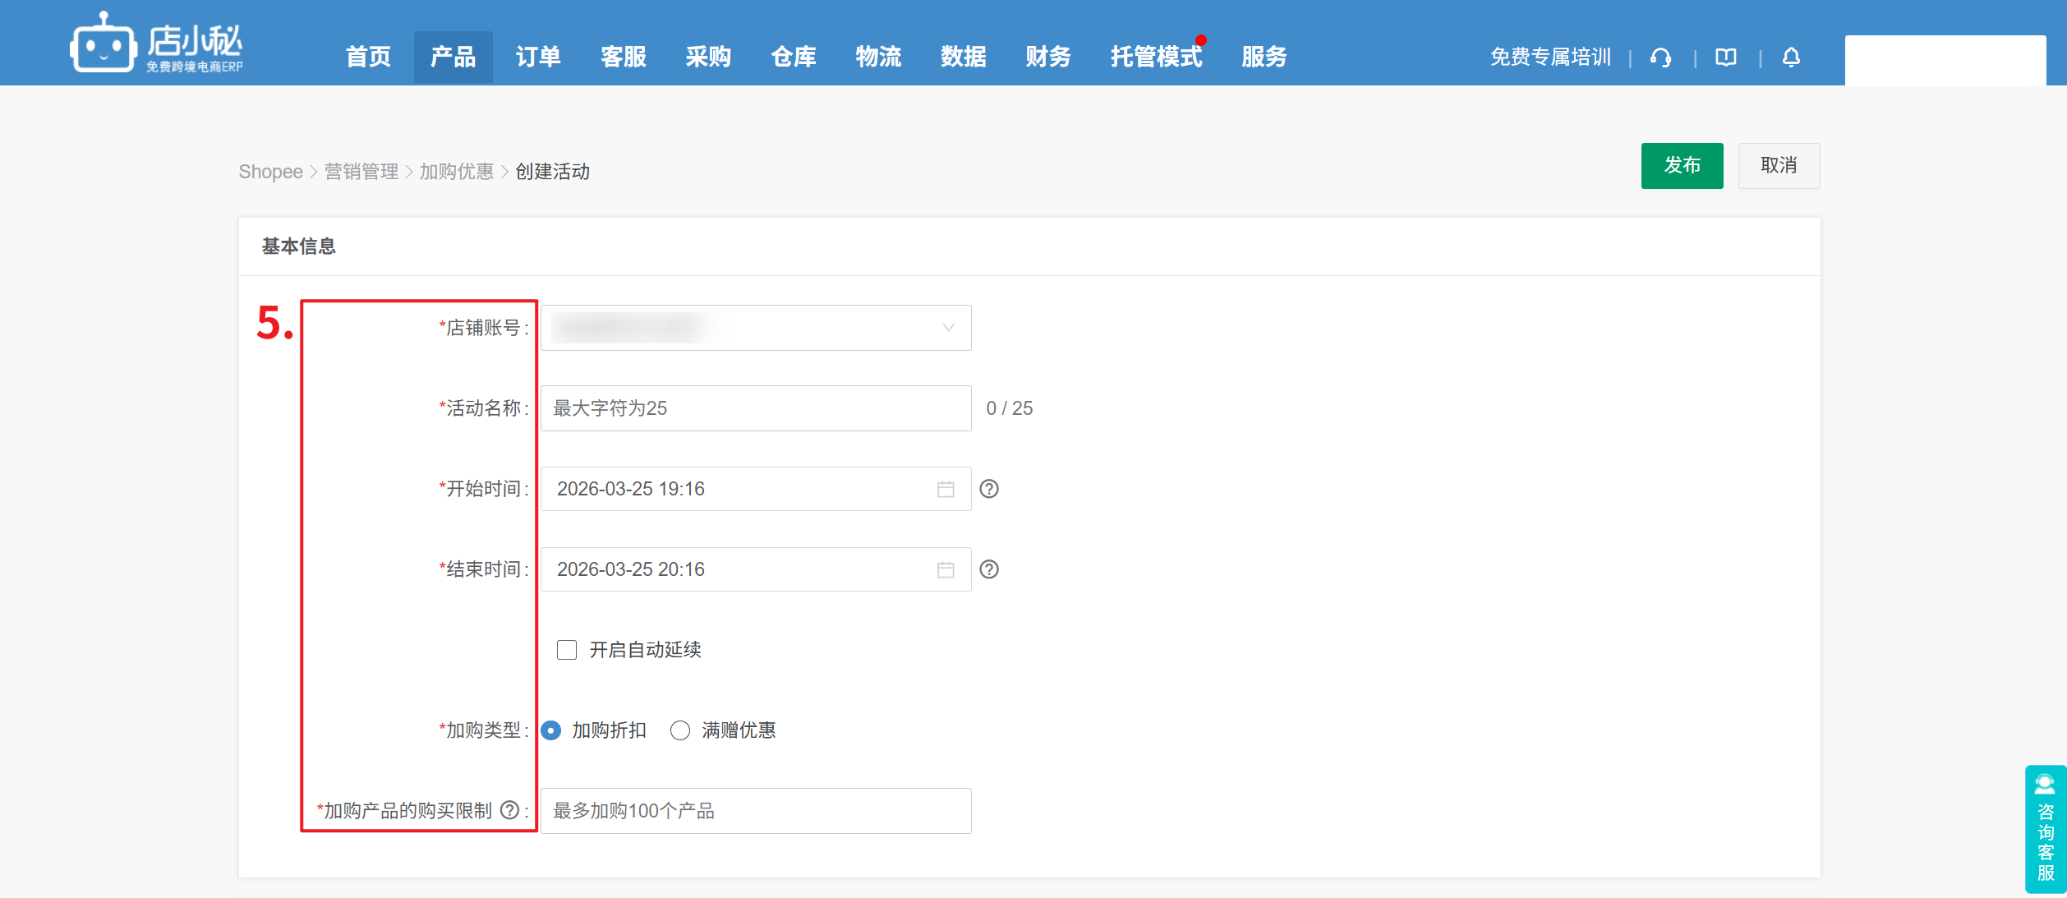This screenshot has height=898, width=2067.
Task: Expand the 店铺账号 dropdown
Action: 756,328
